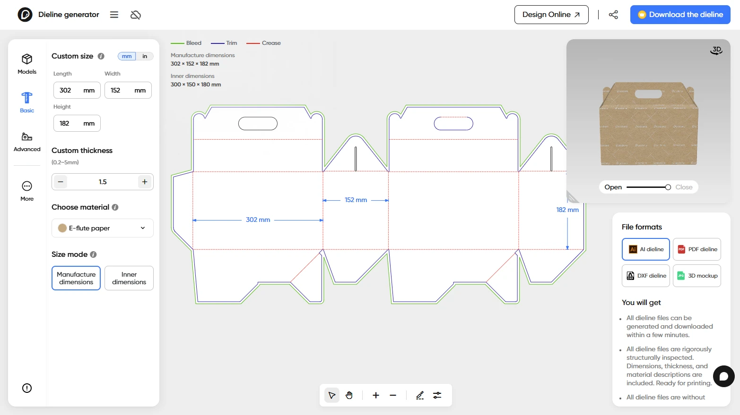Image resolution: width=740 pixels, height=415 pixels.
Task: Click the Download the dieline button
Action: tap(680, 15)
